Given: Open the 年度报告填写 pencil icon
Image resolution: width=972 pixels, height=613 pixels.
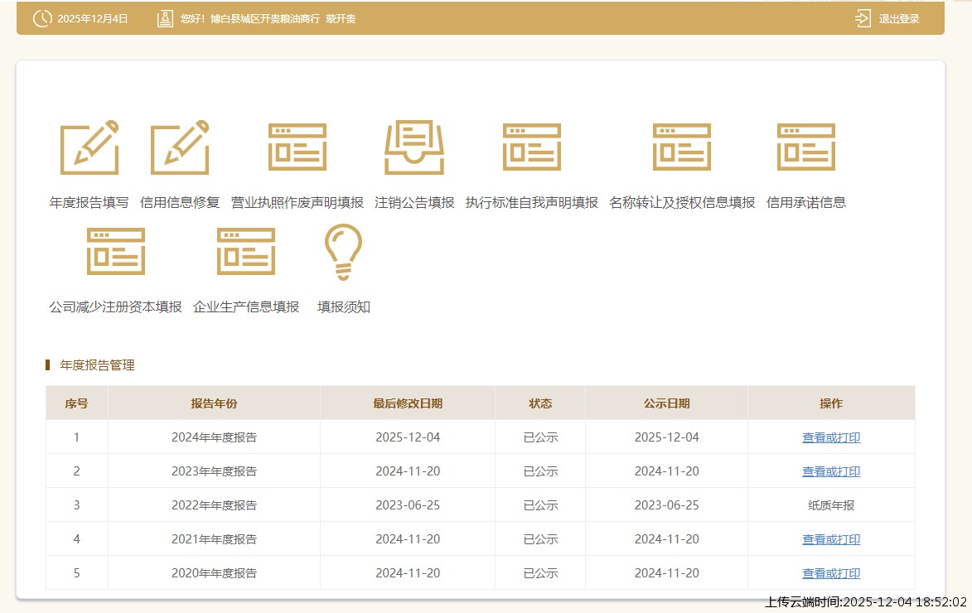Looking at the screenshot, I should pos(89,147).
